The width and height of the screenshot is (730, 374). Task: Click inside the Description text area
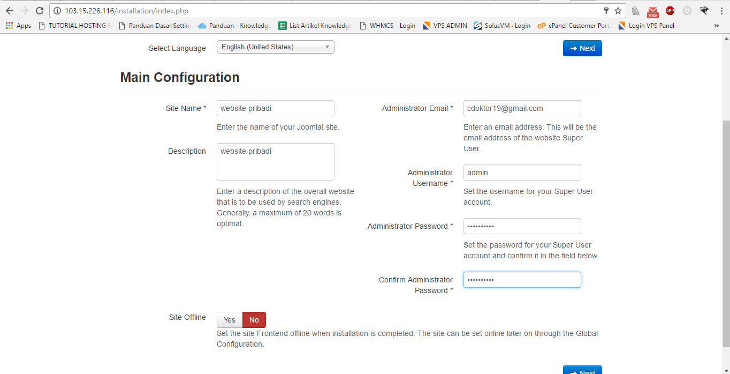coord(275,162)
